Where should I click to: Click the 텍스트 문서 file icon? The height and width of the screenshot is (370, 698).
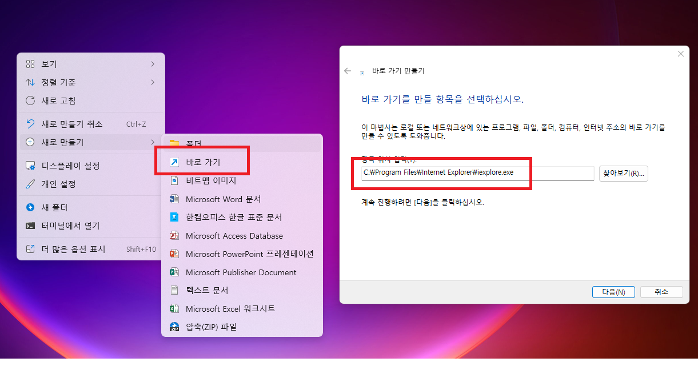(174, 290)
